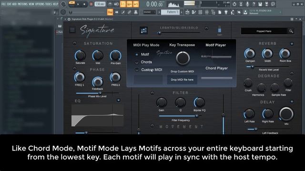This screenshot has height=171, width=305.
Task: Select the Motif radio button
Action: tap(137, 55)
